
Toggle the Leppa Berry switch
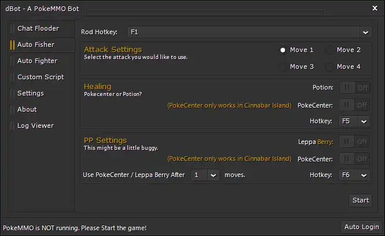[x=354, y=142]
